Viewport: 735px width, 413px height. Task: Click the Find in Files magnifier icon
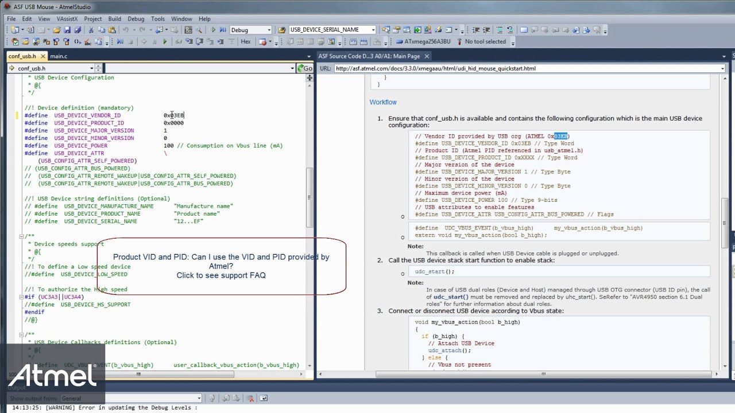pos(199,30)
